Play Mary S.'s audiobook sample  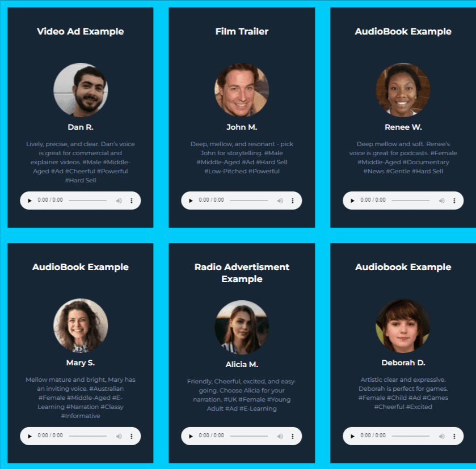point(30,436)
